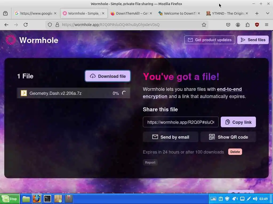
Task: Expand the list all tabs dropdown
Action: [268, 13]
